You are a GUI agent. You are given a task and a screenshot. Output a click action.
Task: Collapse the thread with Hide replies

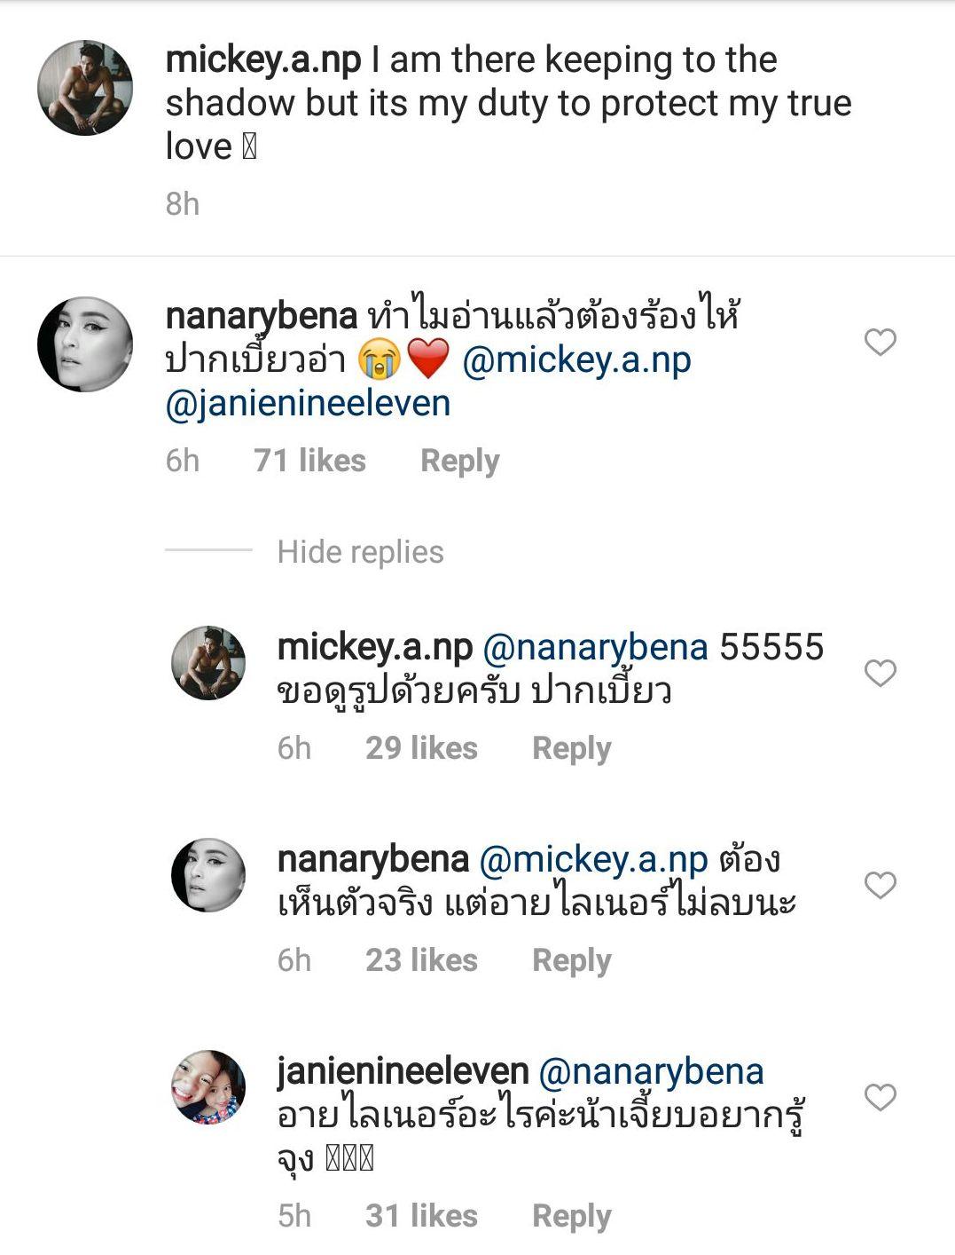pos(360,552)
